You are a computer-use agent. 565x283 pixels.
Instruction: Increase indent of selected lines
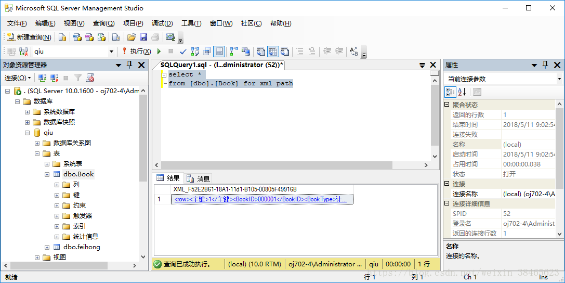[x=339, y=52]
